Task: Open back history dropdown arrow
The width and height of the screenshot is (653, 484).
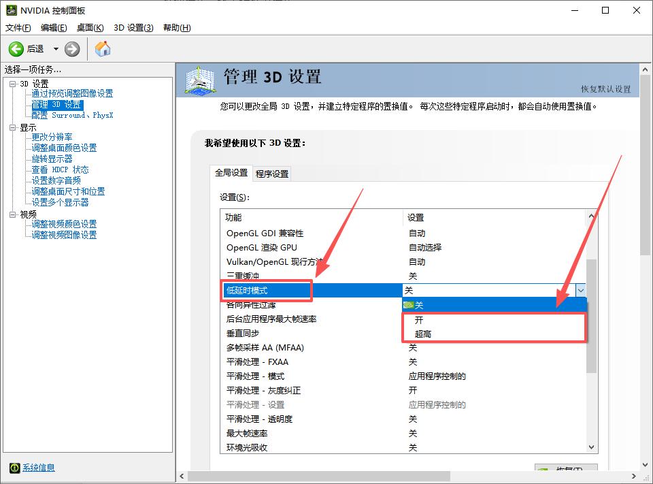Action: (56, 49)
